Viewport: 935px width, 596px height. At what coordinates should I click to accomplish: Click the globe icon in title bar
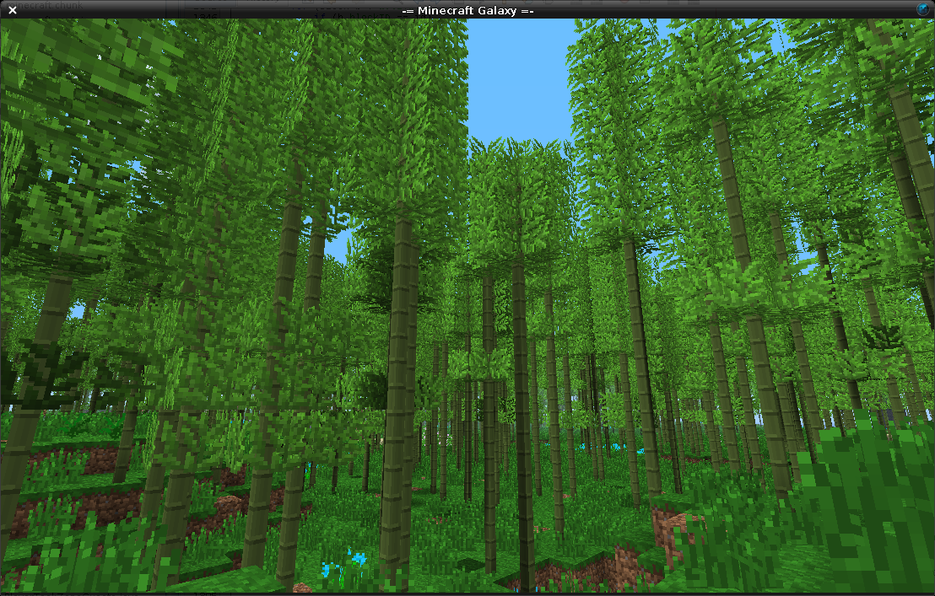(923, 9)
